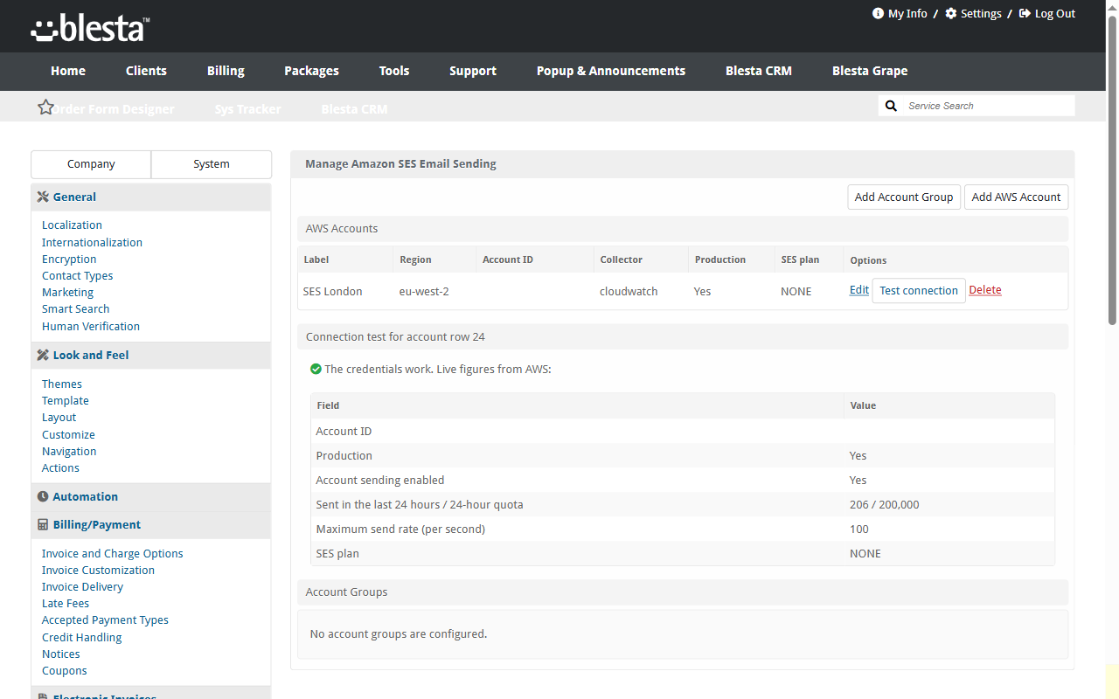Open Invoice and Charge Options

pos(113,554)
